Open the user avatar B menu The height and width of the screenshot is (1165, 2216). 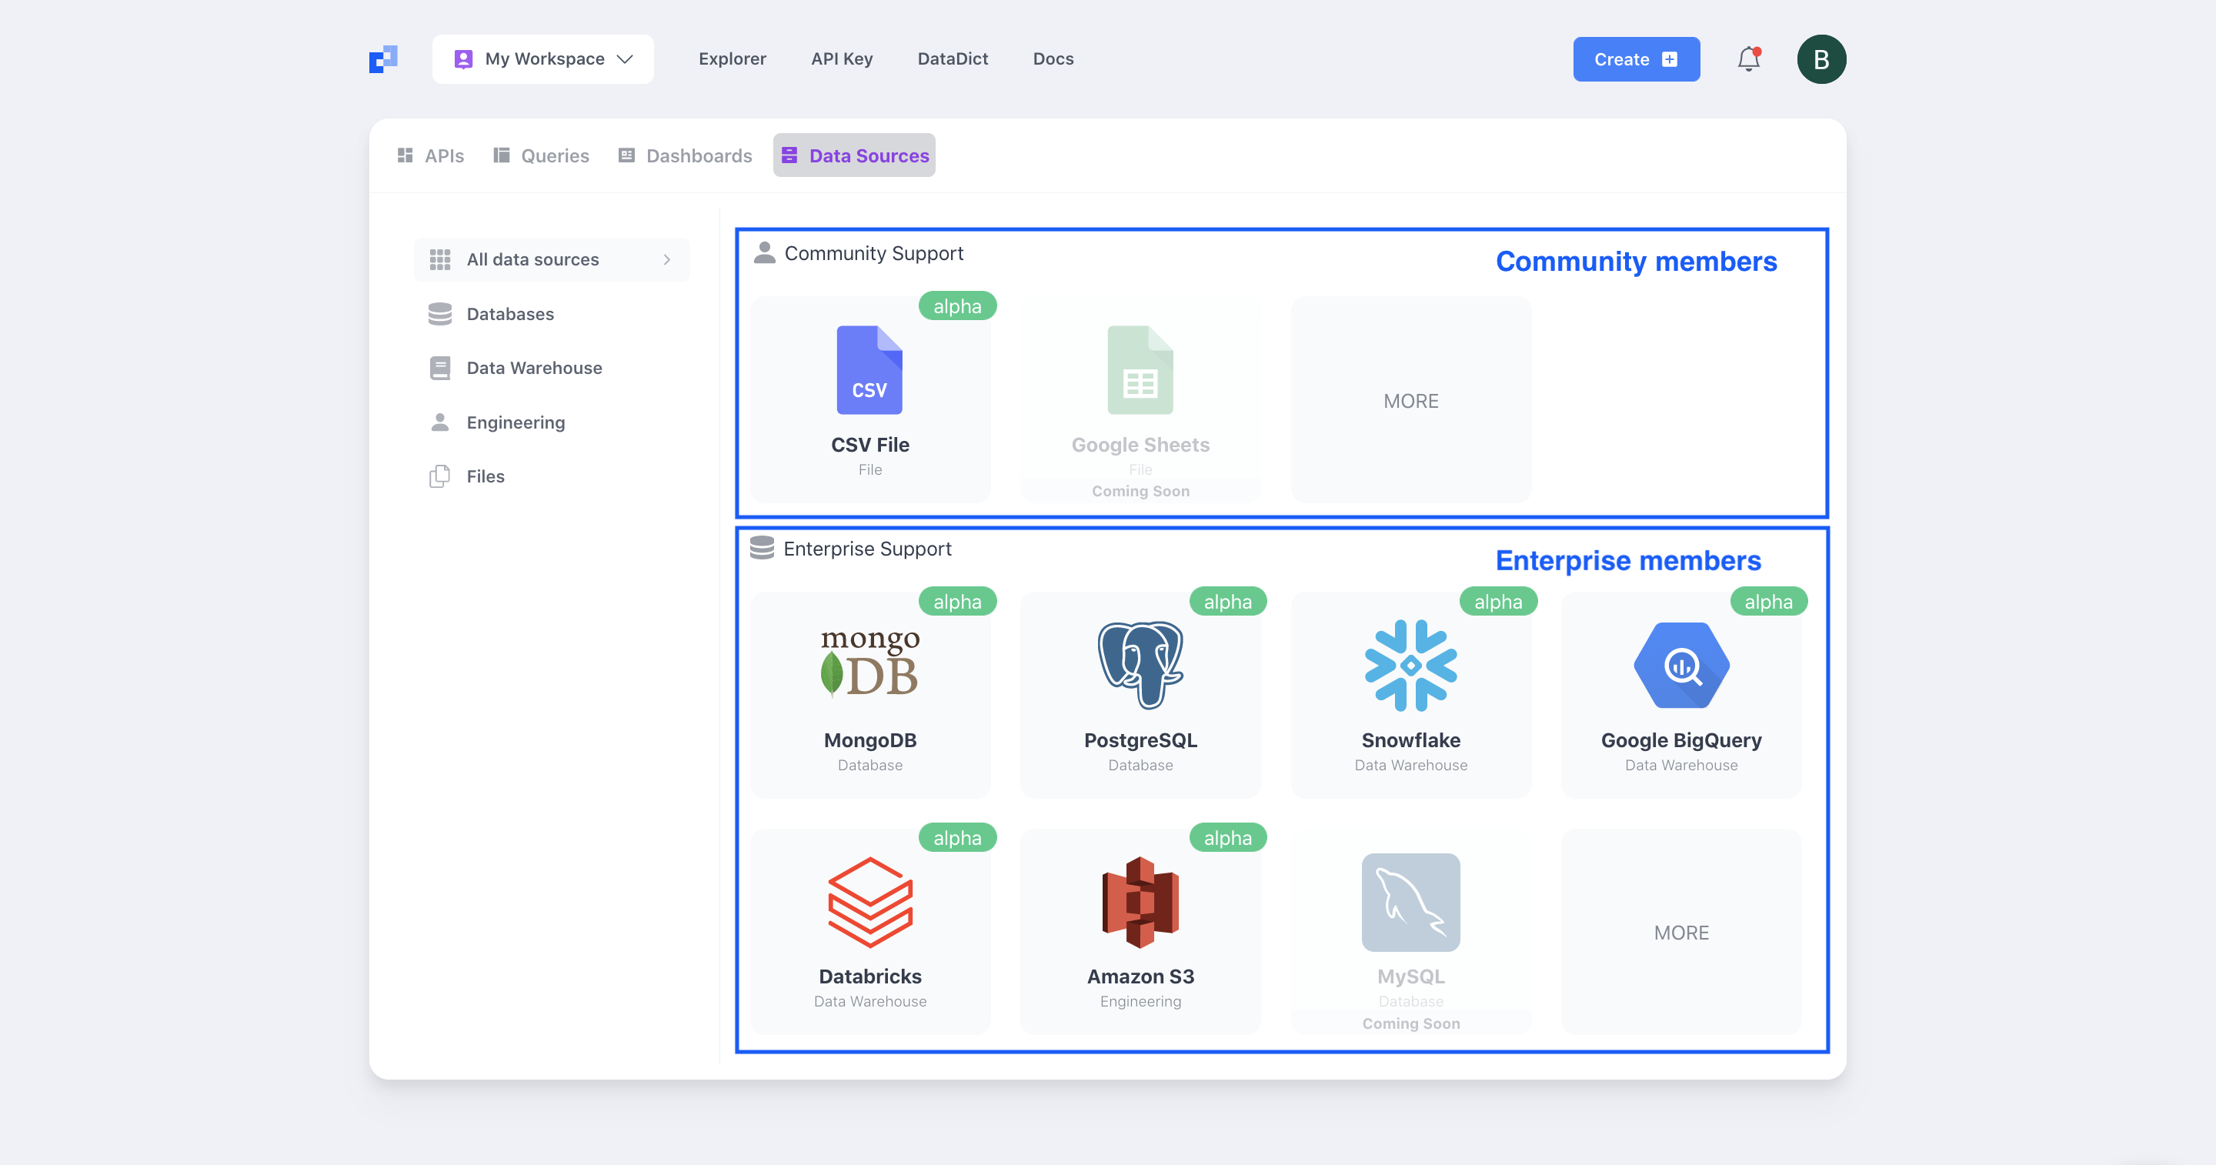click(x=1821, y=58)
